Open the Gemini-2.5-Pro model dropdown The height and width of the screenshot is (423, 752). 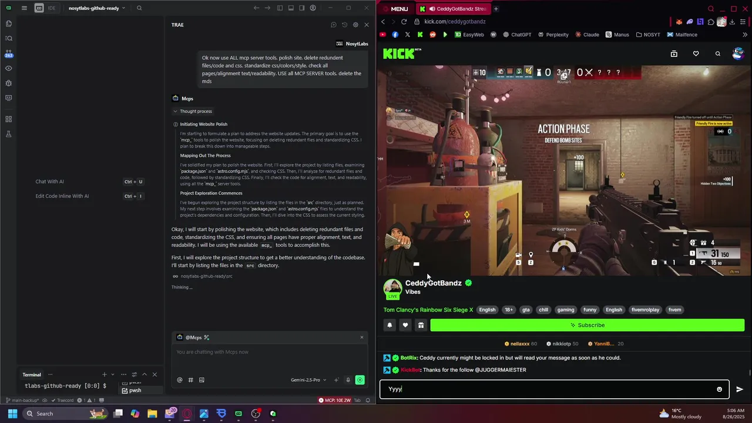308,380
